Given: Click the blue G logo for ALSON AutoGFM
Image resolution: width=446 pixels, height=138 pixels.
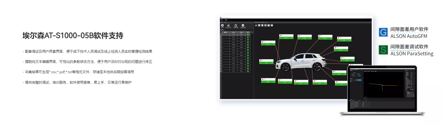Looking at the screenshot, I should coord(383,32).
